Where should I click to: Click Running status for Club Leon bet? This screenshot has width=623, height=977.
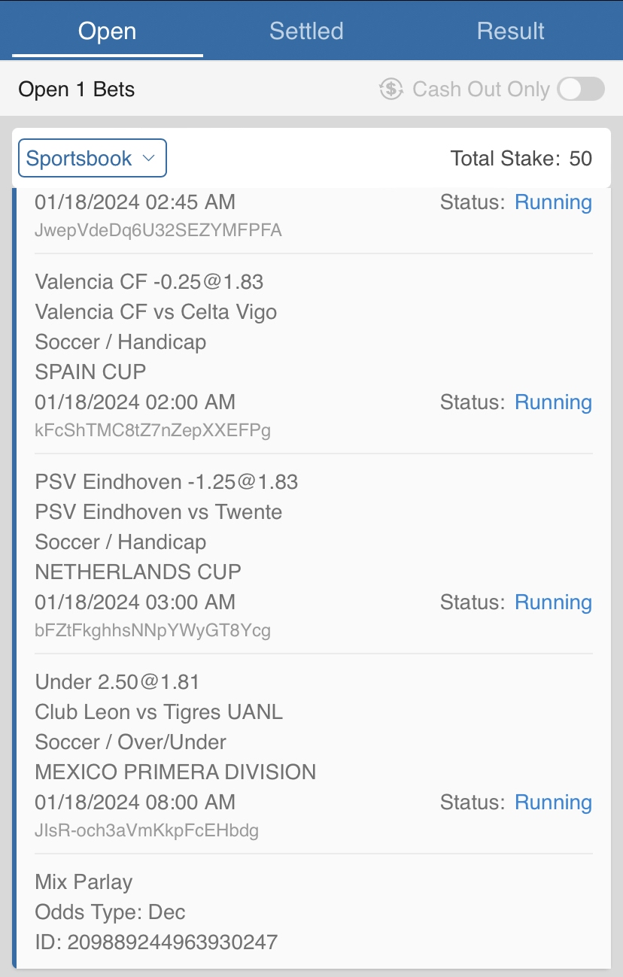553,803
